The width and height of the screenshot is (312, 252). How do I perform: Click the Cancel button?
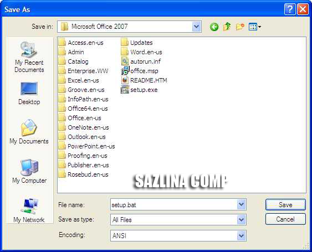(x=285, y=219)
